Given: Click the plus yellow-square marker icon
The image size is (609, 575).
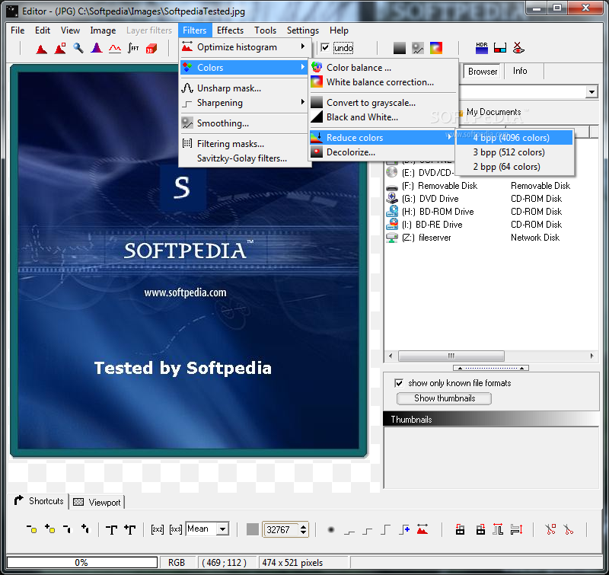Looking at the screenshot, I should (49, 529).
